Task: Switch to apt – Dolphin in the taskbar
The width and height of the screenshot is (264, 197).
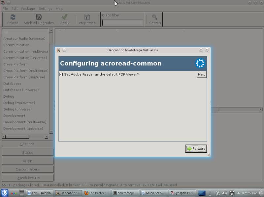Action: 40,193
